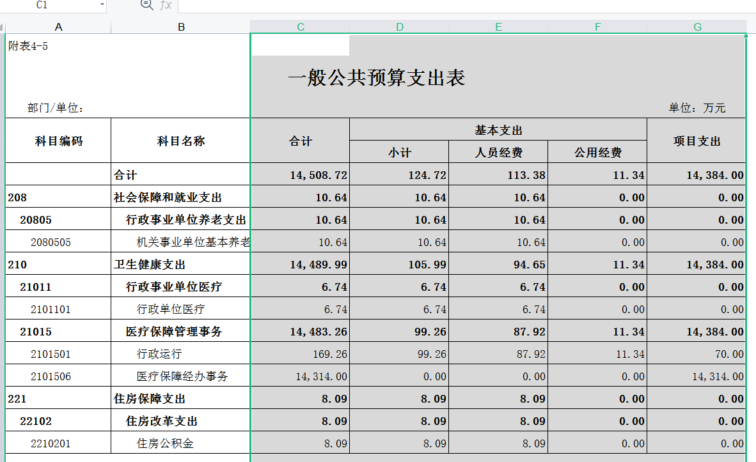The width and height of the screenshot is (756, 462).
Task: Click code cell 20805
Action: click(58, 219)
